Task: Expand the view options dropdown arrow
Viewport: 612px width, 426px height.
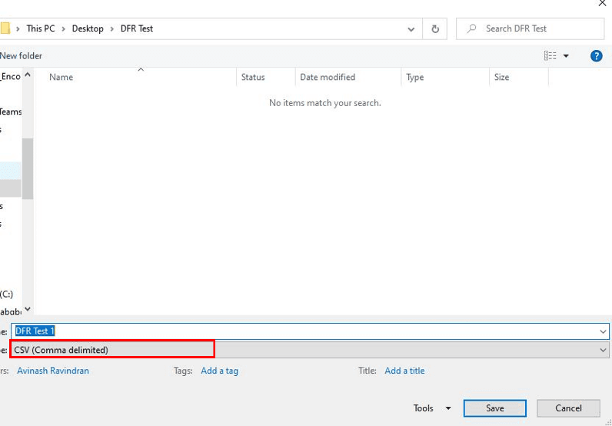Action: tap(567, 56)
